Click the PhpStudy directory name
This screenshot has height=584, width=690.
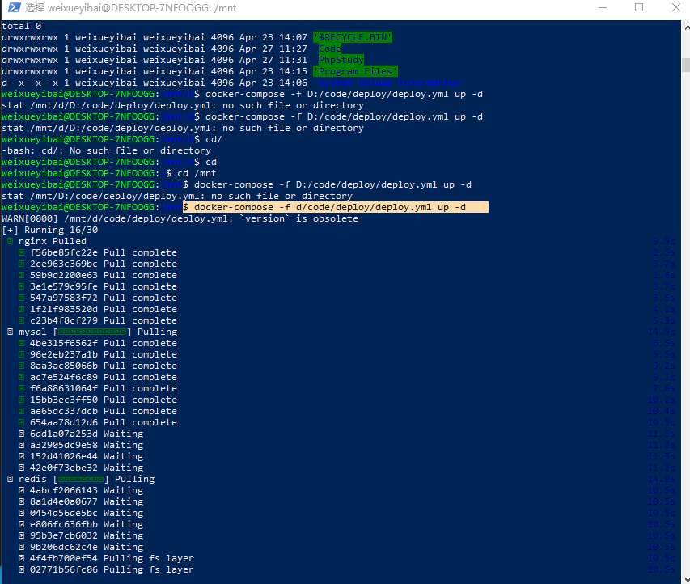point(341,60)
